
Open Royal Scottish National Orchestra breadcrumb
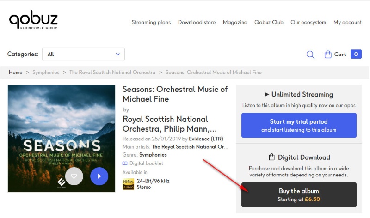coord(112,73)
